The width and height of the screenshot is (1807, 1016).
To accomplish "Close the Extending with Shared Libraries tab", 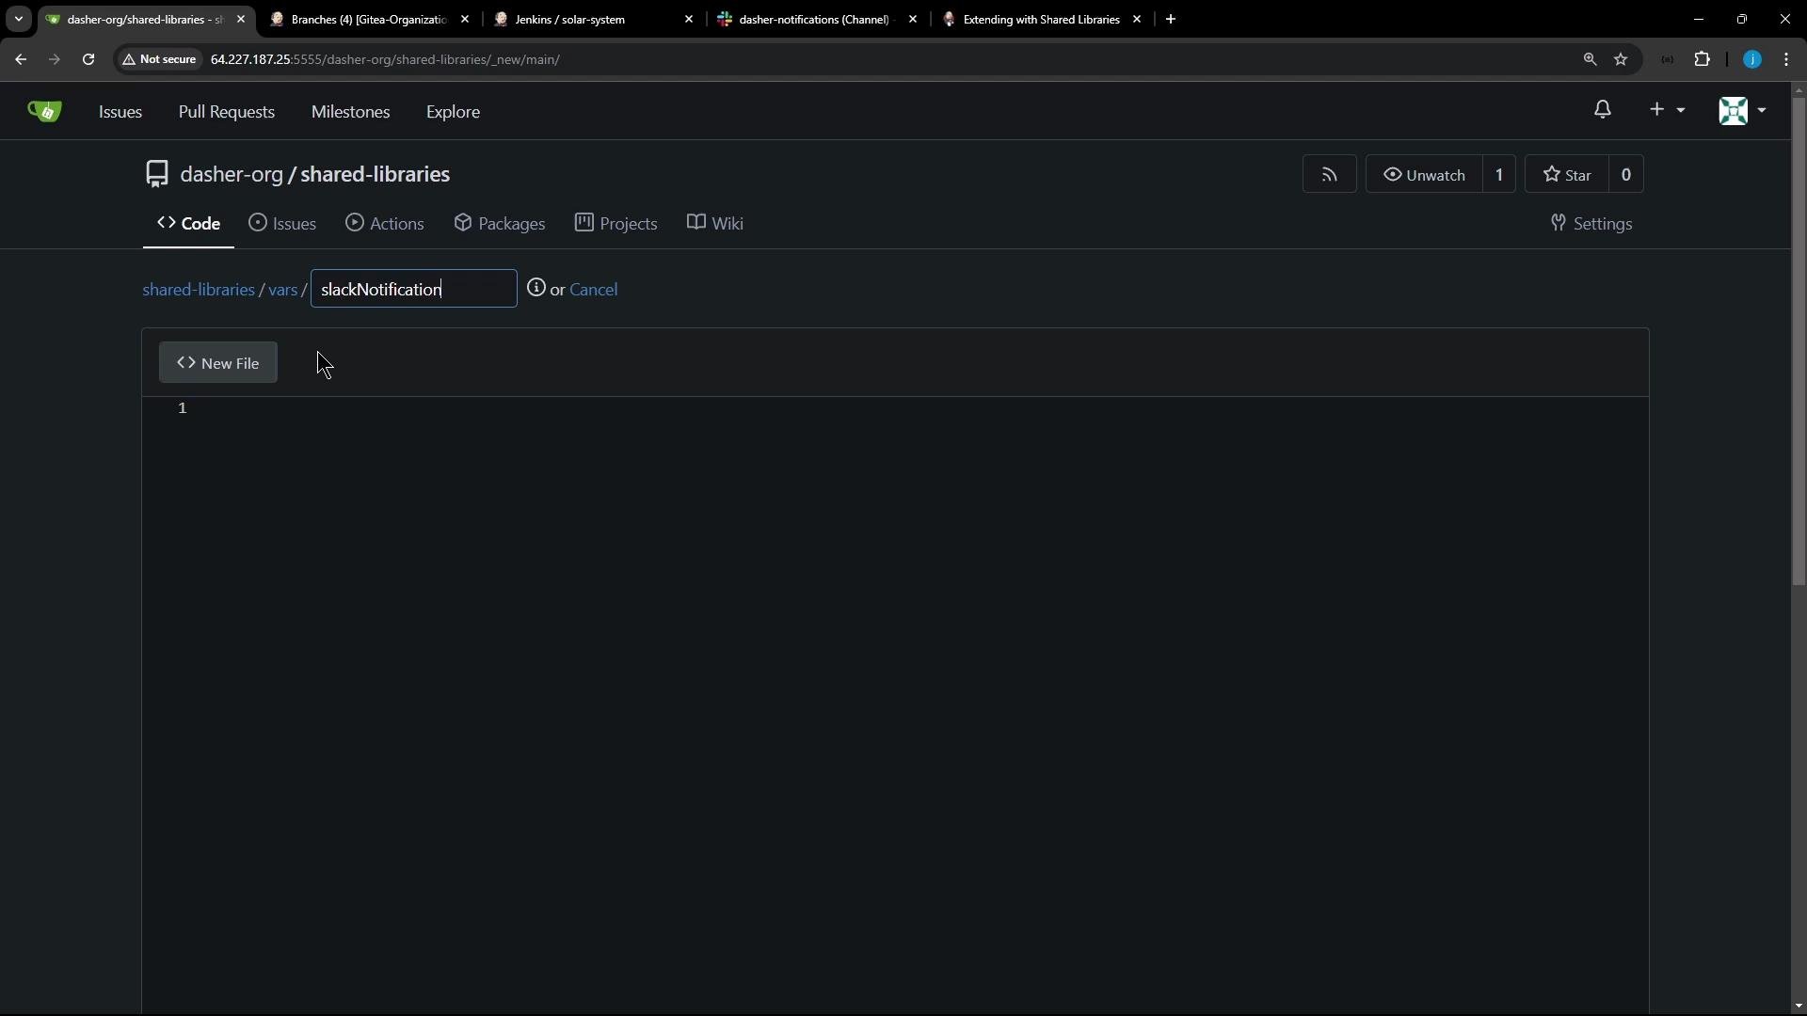I will pos(1137,19).
